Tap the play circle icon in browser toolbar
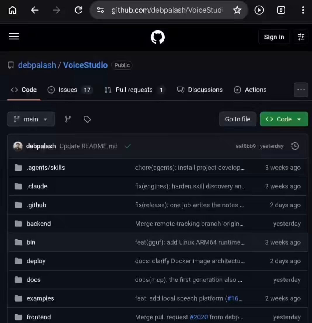The width and height of the screenshot is (312, 323). pos(259,10)
